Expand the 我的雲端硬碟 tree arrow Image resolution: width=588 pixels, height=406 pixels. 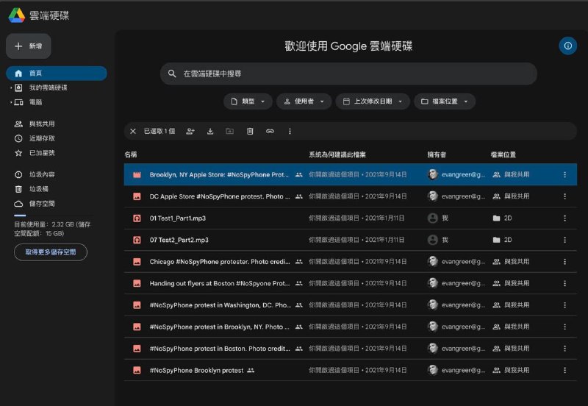pos(11,88)
